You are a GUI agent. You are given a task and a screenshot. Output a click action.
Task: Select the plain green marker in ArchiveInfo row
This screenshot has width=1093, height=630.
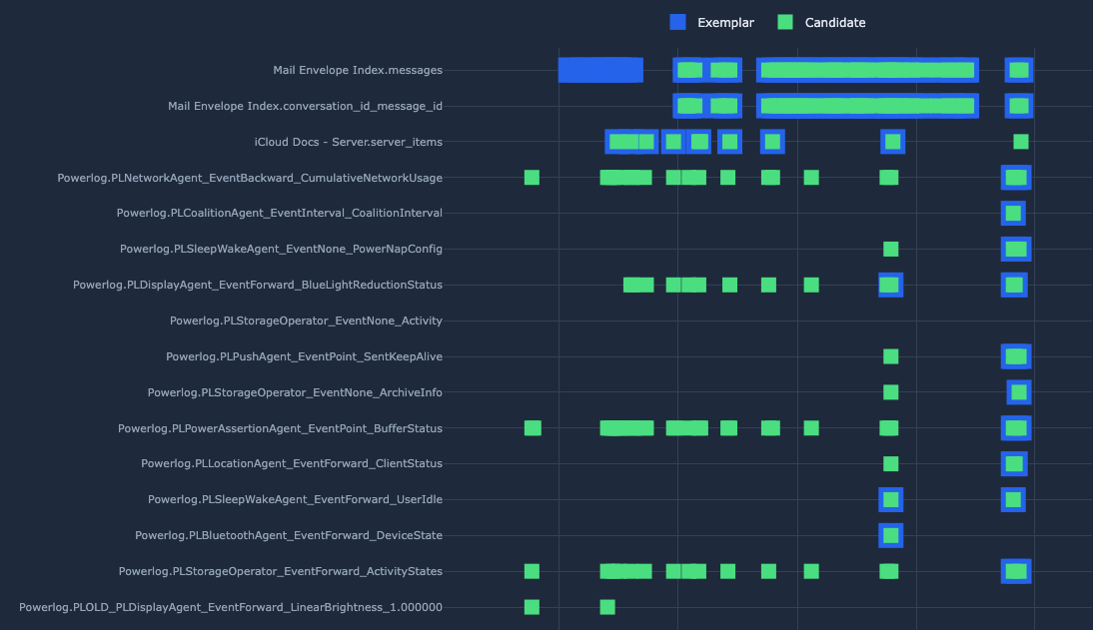[x=891, y=392]
